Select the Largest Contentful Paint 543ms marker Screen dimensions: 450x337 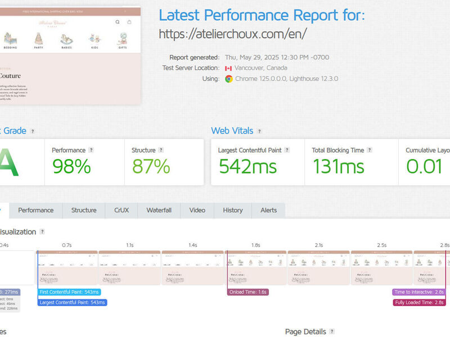(73, 303)
